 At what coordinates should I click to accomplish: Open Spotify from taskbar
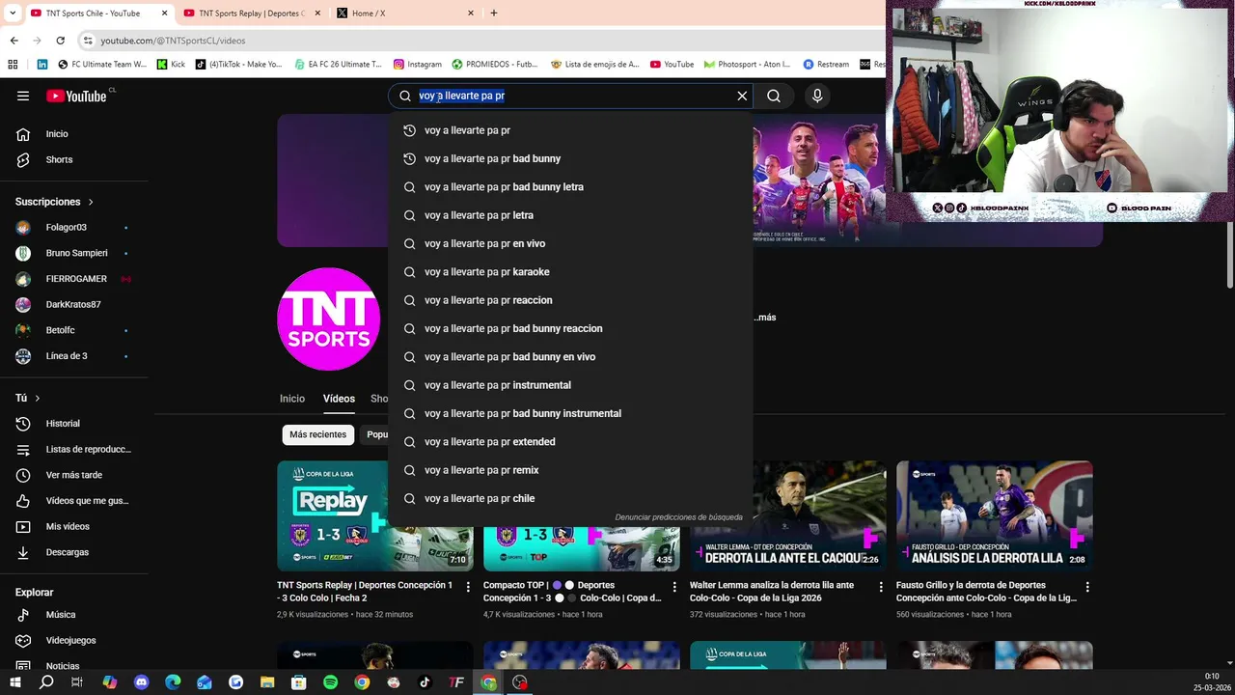330,682
